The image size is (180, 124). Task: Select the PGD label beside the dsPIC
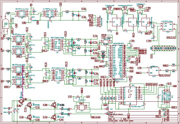[x=131, y=71]
